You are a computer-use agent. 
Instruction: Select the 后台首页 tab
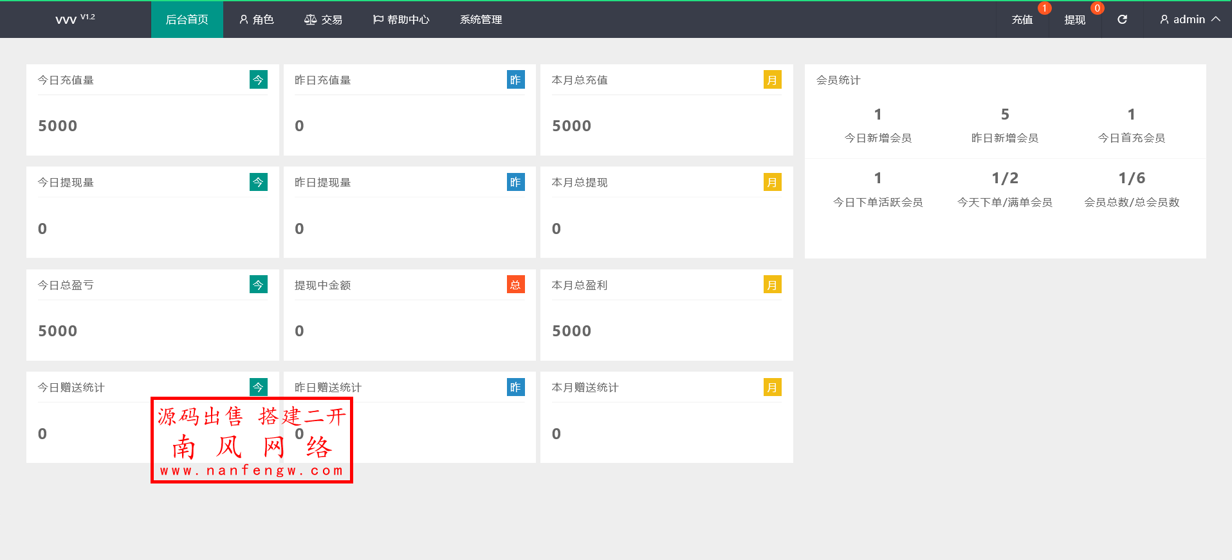point(187,19)
